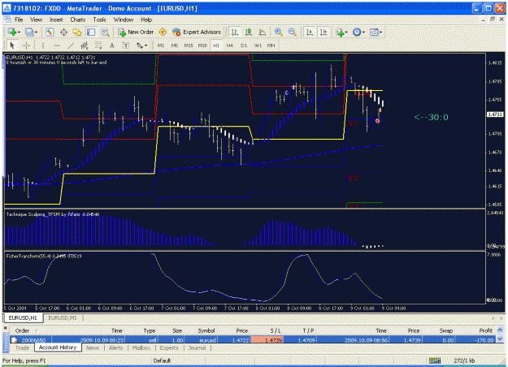
Task: Close the Terminal panel with X
Action: point(6,328)
